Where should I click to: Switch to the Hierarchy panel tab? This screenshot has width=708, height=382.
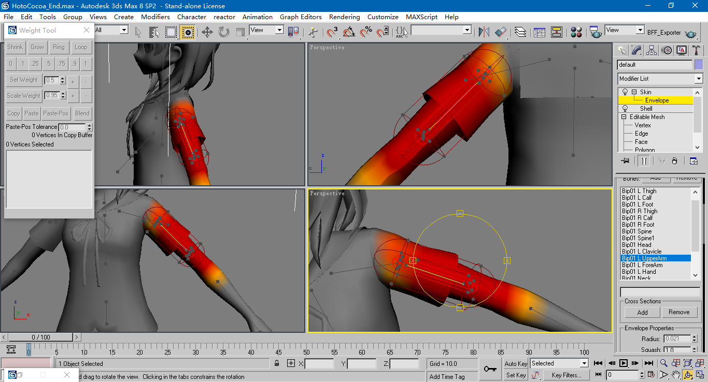652,50
